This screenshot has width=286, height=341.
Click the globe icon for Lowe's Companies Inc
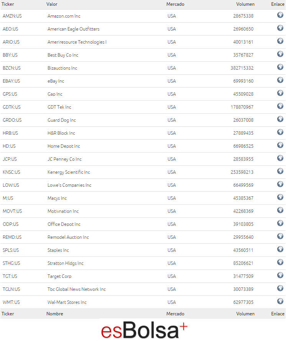coord(280,184)
